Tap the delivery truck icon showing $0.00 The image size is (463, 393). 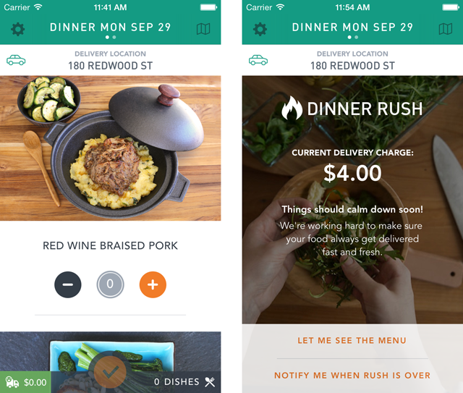[x=12, y=382]
